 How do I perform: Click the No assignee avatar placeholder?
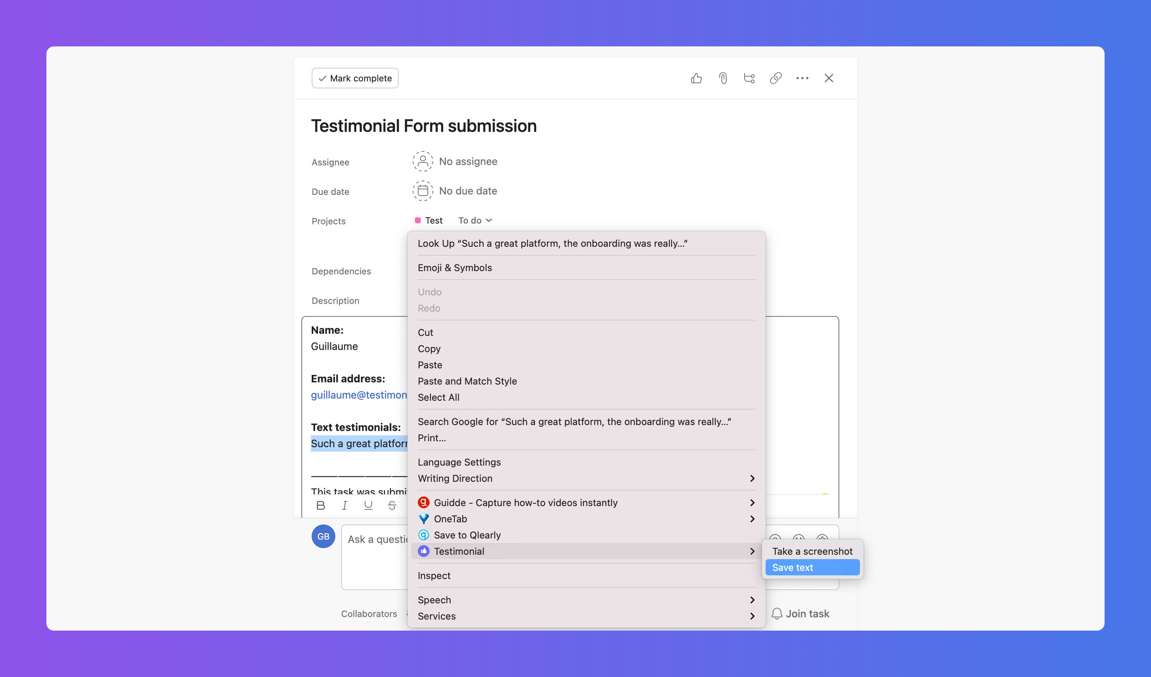click(423, 162)
